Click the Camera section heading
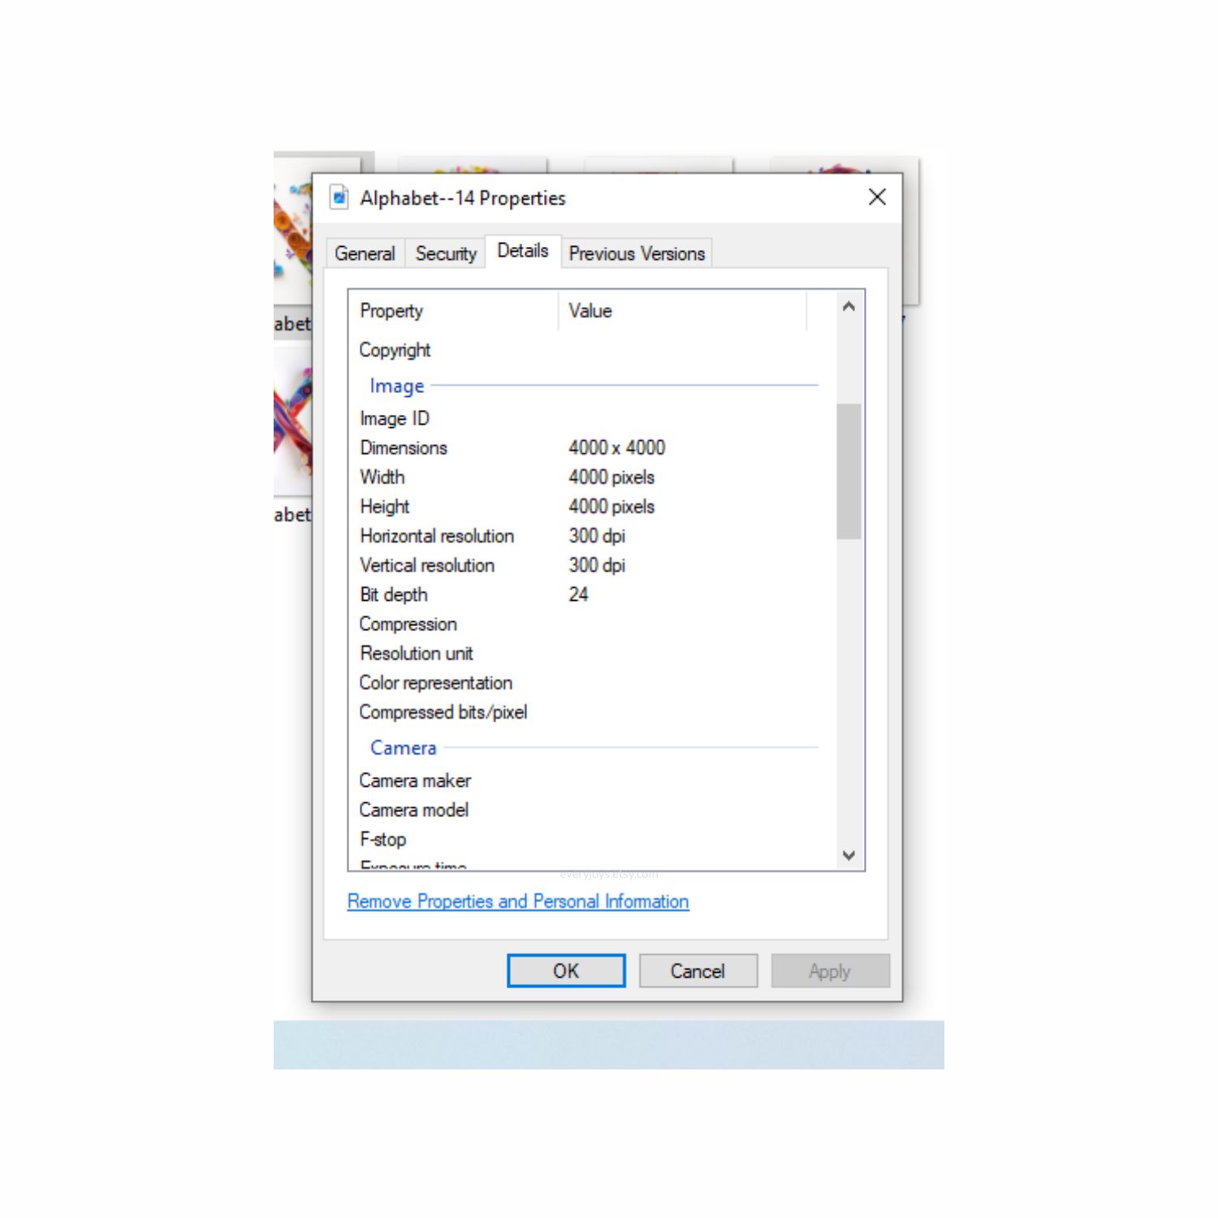The height and width of the screenshot is (1218, 1218). 403,747
